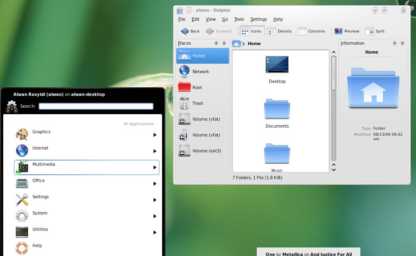Switch to Icons view mode
Image resolution: width=416 pixels, height=256 pixels.
tap(252, 31)
